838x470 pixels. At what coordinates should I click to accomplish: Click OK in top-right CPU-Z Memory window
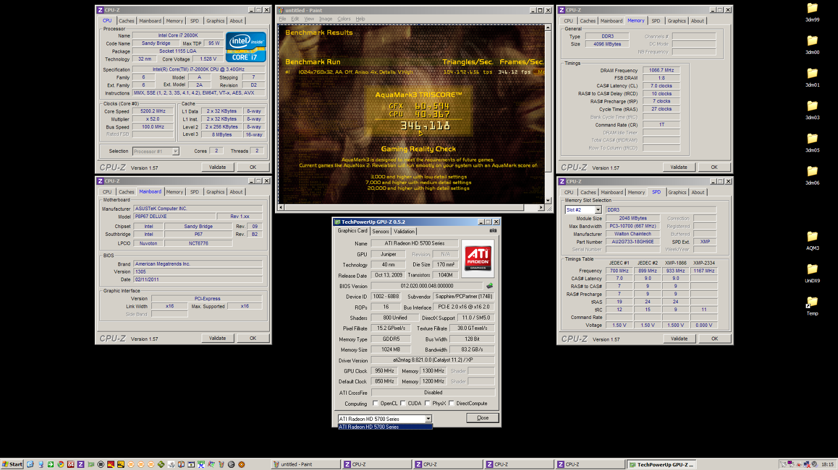pyautogui.click(x=714, y=167)
